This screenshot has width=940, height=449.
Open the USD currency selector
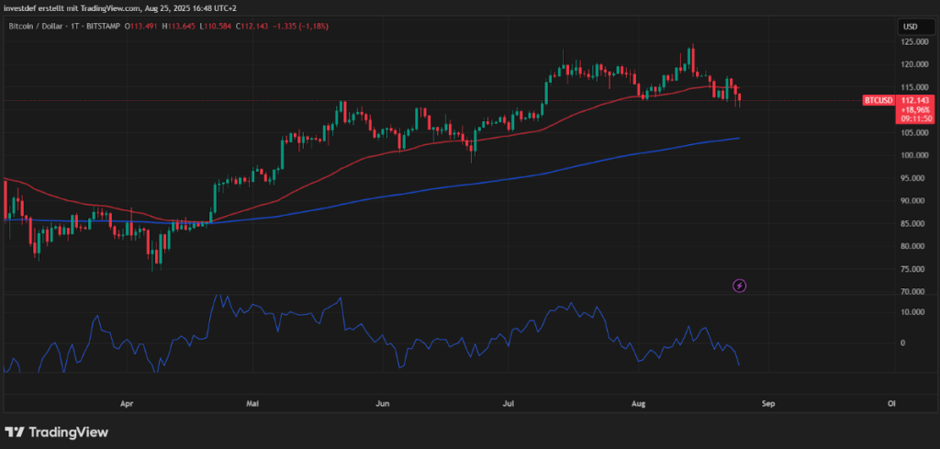(912, 26)
